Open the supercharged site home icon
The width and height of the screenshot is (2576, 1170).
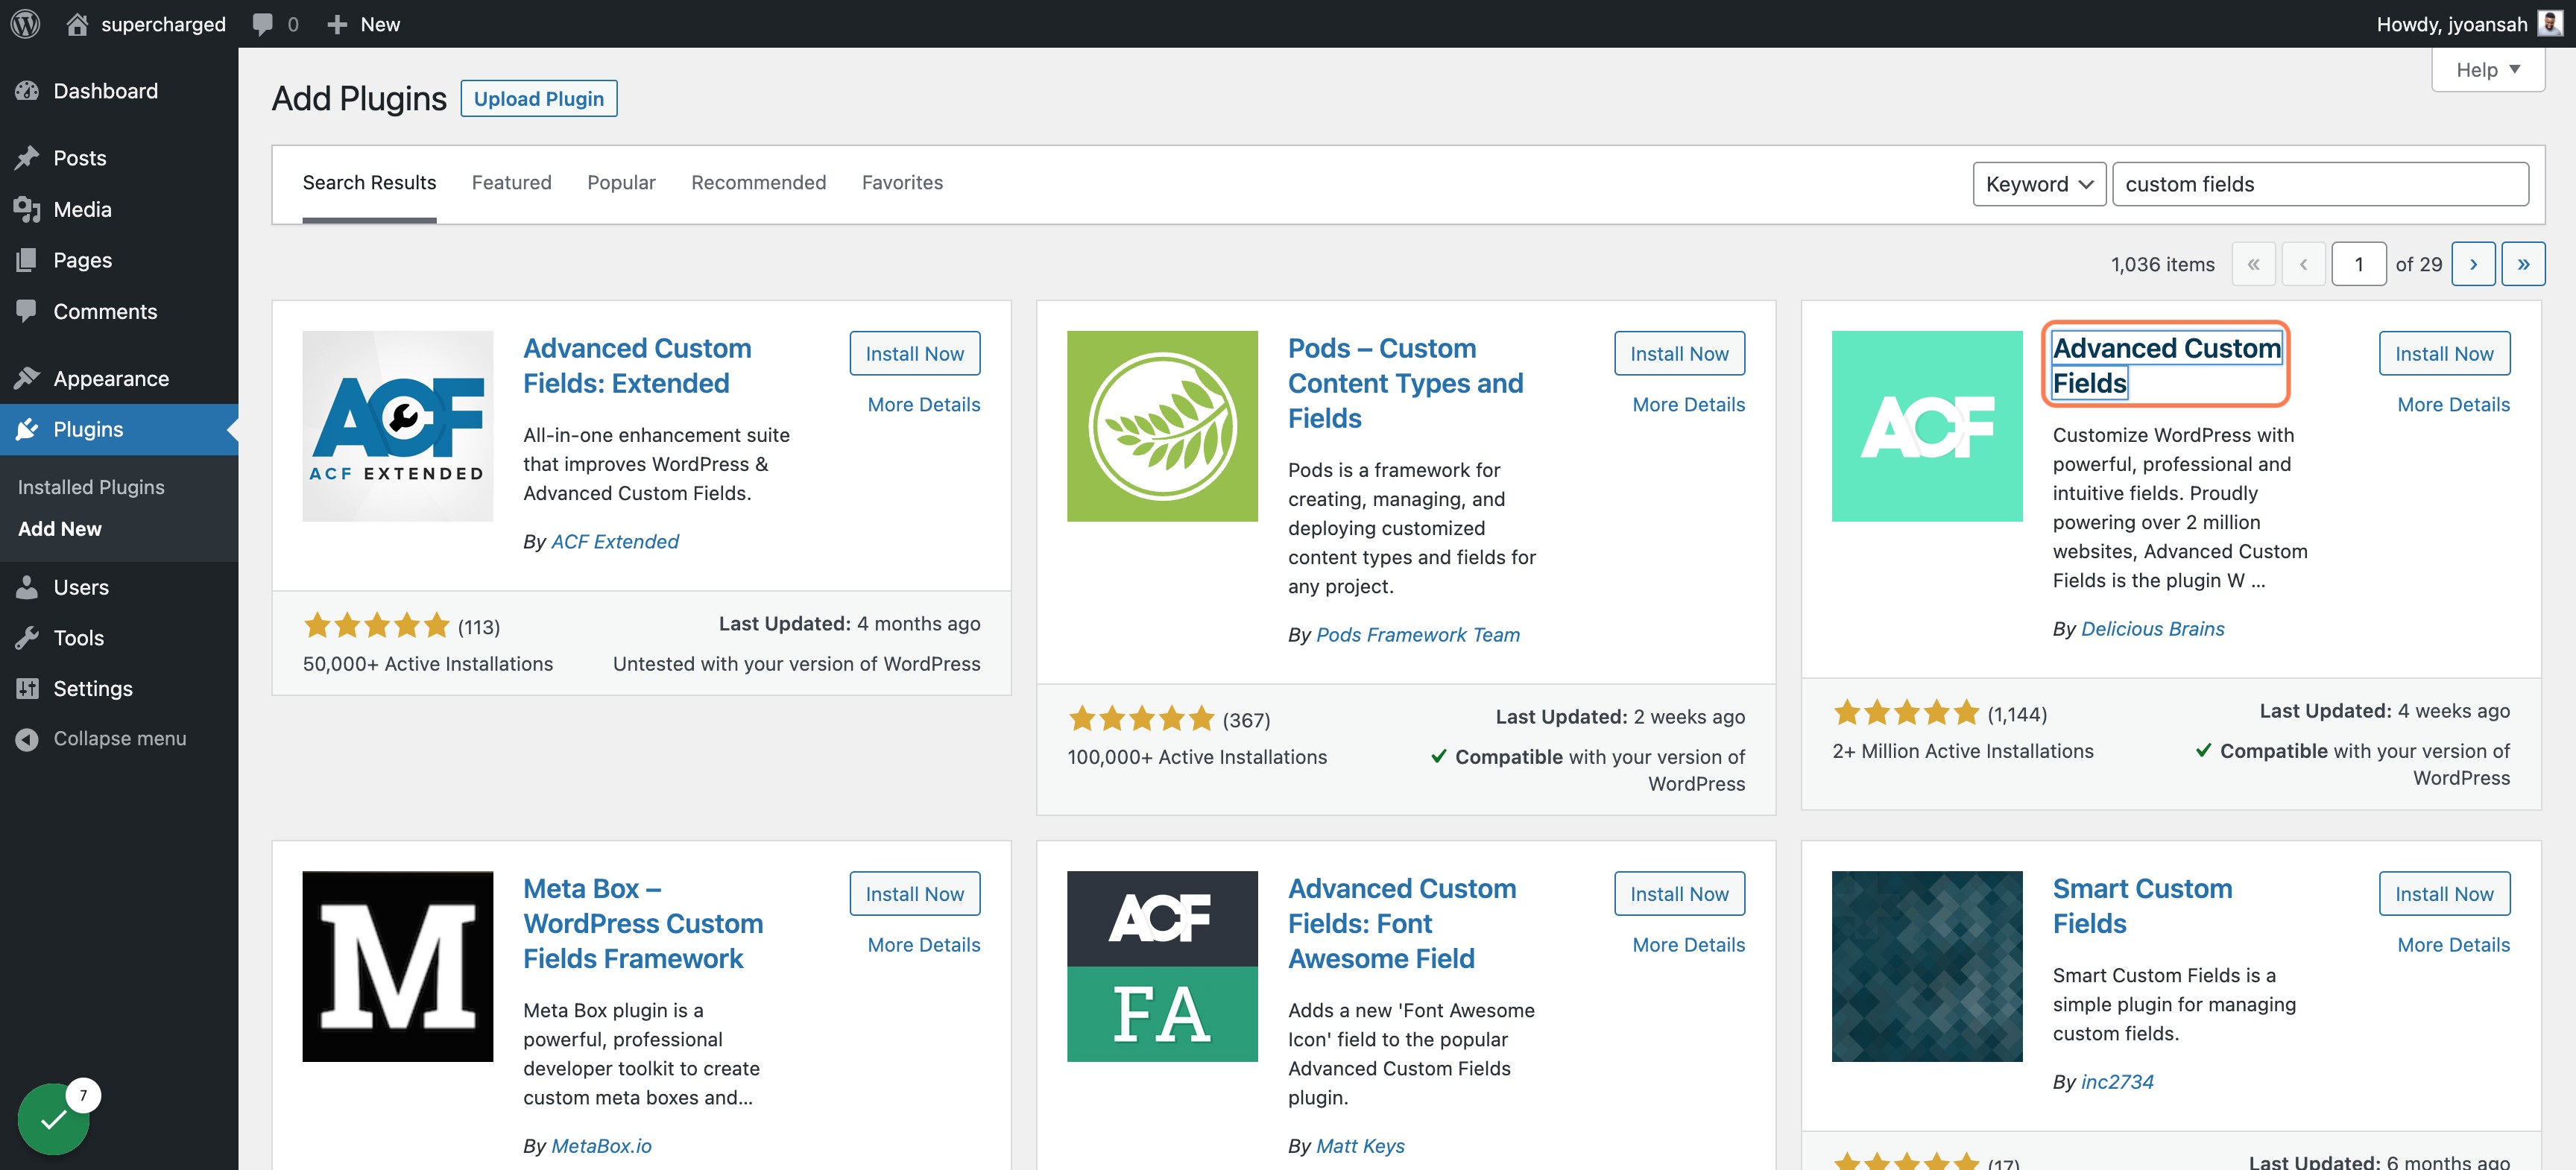(x=77, y=24)
